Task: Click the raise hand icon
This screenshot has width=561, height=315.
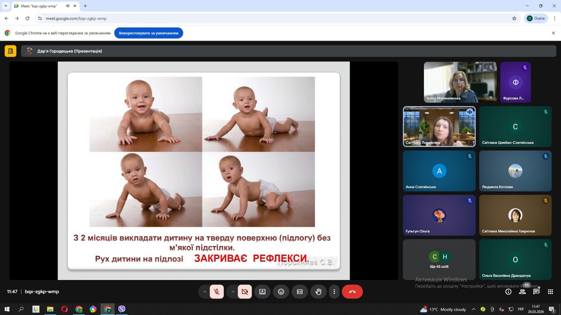Action: coord(318,292)
